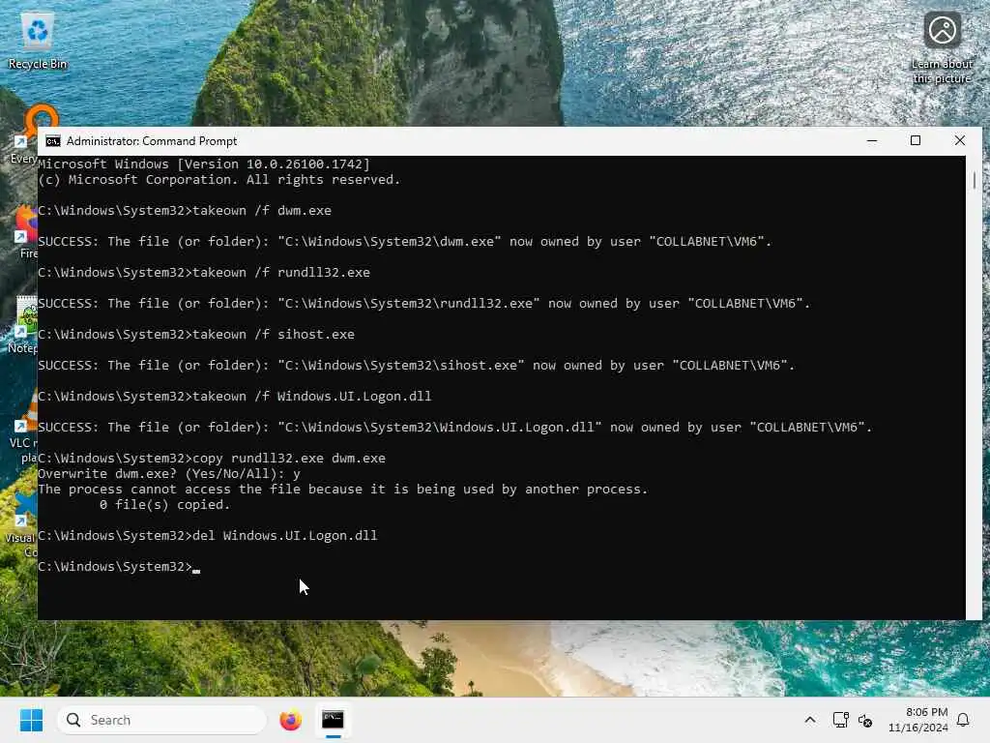990x743 pixels.
Task: Select the Command Prompt taskbar icon
Action: coord(333,720)
